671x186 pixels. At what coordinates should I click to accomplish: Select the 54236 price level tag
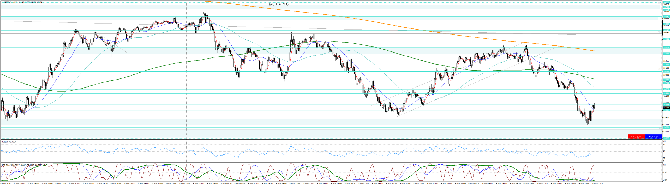tap(666, 104)
